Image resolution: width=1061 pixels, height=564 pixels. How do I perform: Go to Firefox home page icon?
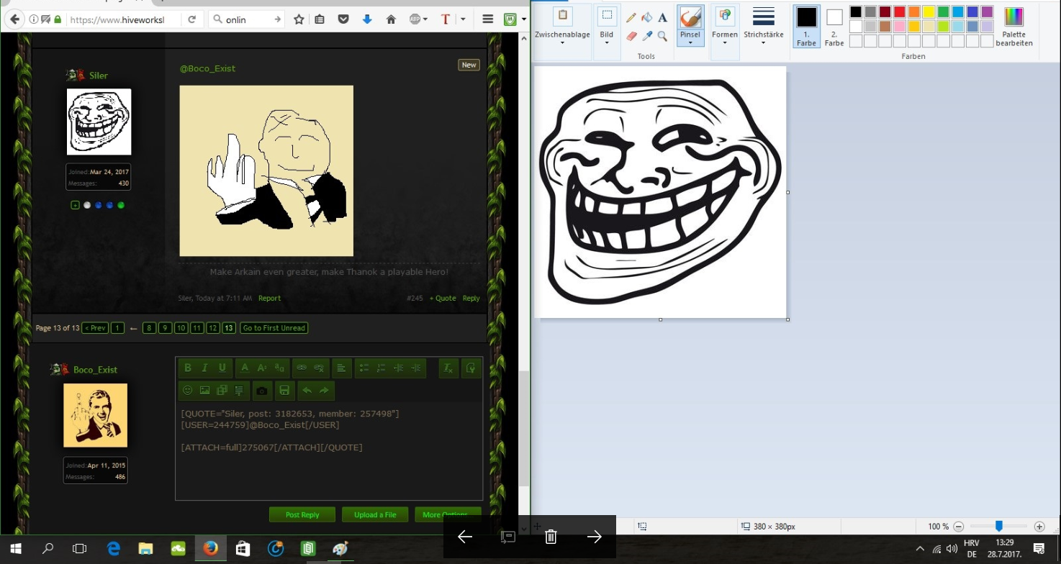[x=391, y=19]
